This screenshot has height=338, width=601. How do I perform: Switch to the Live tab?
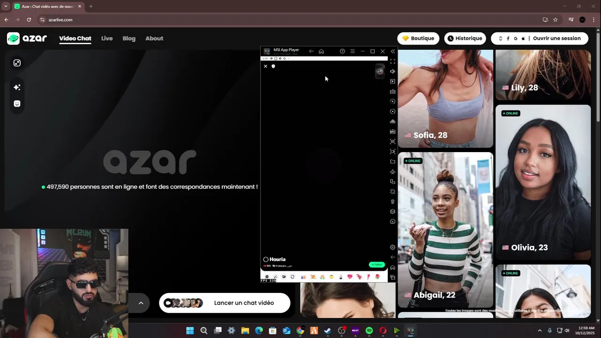tap(107, 38)
